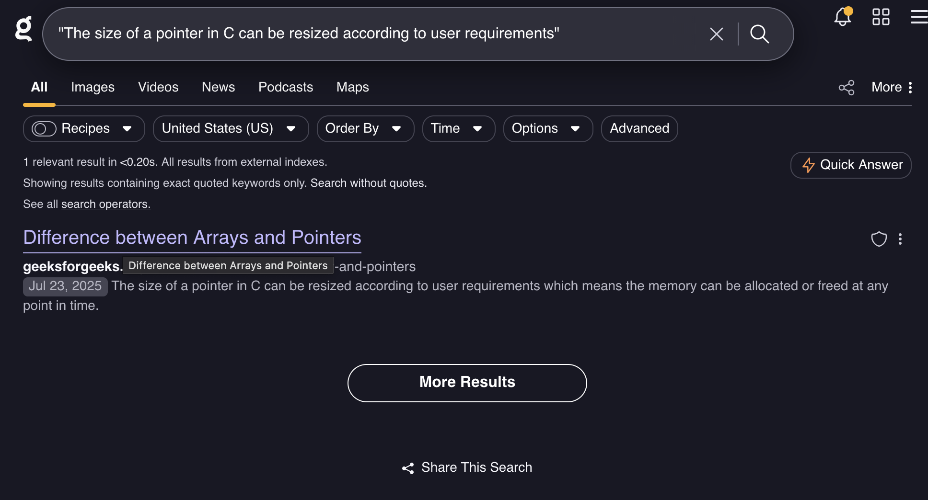
Task: Switch to the Images tab
Action: tap(93, 87)
